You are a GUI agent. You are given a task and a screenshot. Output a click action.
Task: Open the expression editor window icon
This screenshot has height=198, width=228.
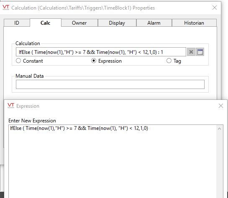tap(200, 52)
